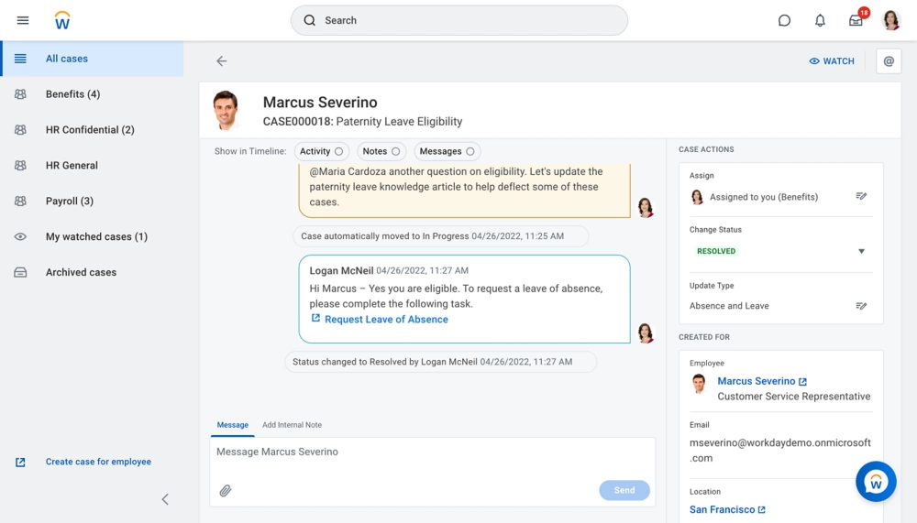Click the @ mention button

click(x=888, y=61)
